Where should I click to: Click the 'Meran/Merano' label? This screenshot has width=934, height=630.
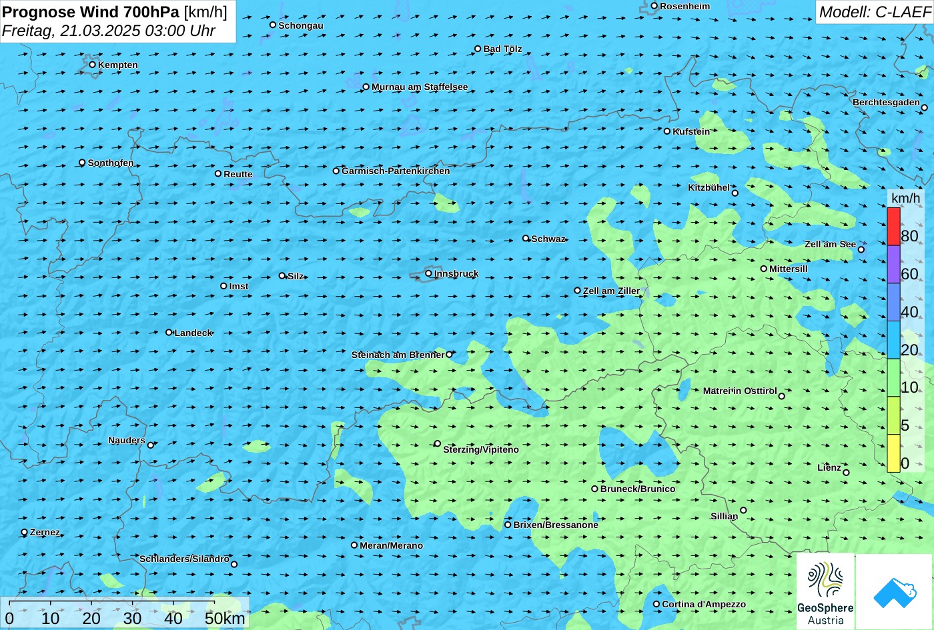(x=392, y=545)
